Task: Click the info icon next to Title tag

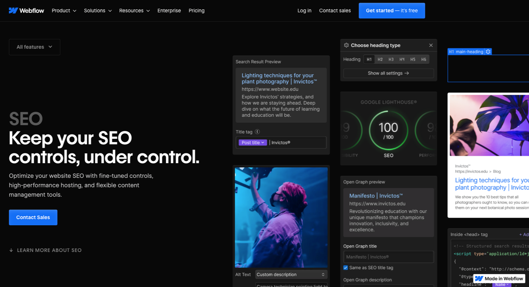Action: (257, 131)
